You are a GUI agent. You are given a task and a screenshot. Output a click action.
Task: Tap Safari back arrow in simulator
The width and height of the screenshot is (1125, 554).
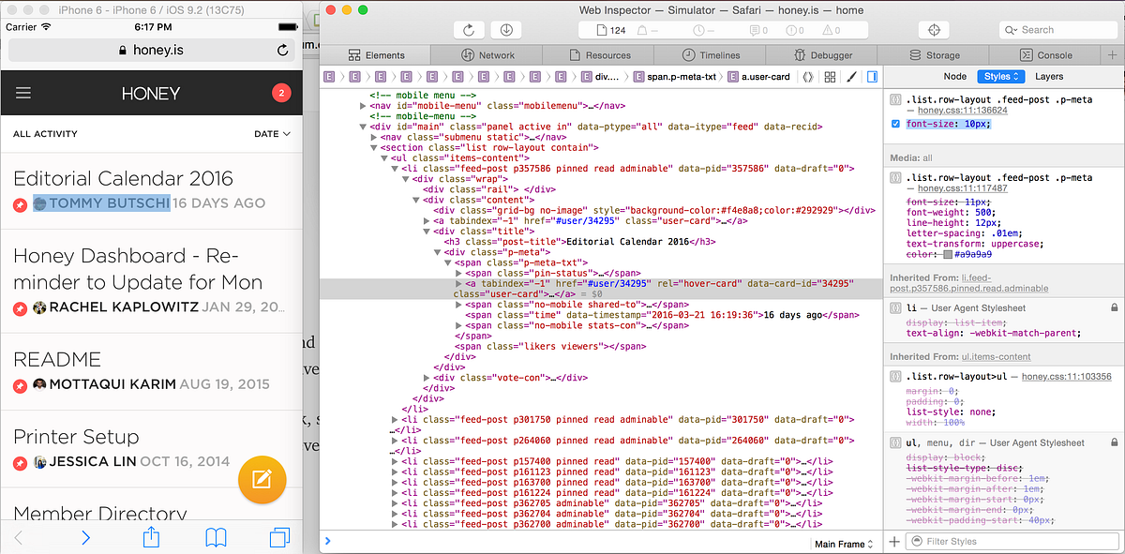tap(19, 537)
